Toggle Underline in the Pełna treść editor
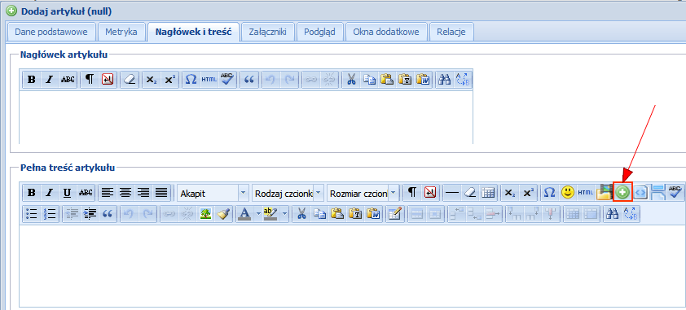686x310 pixels. coord(67,193)
